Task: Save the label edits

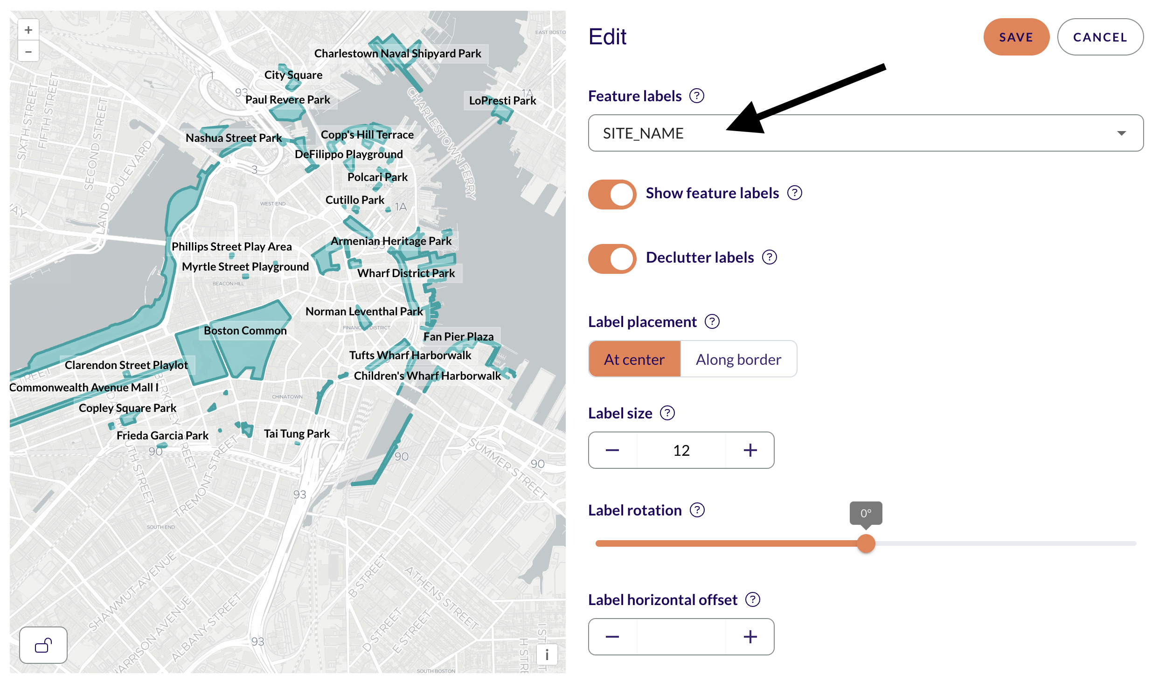Action: [1016, 37]
